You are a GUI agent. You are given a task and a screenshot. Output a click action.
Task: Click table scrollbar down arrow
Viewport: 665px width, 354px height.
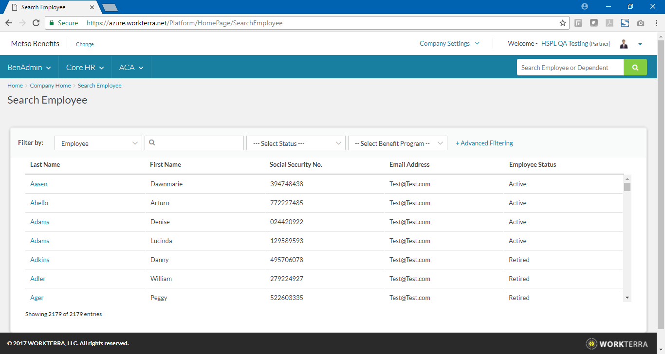coord(627,298)
